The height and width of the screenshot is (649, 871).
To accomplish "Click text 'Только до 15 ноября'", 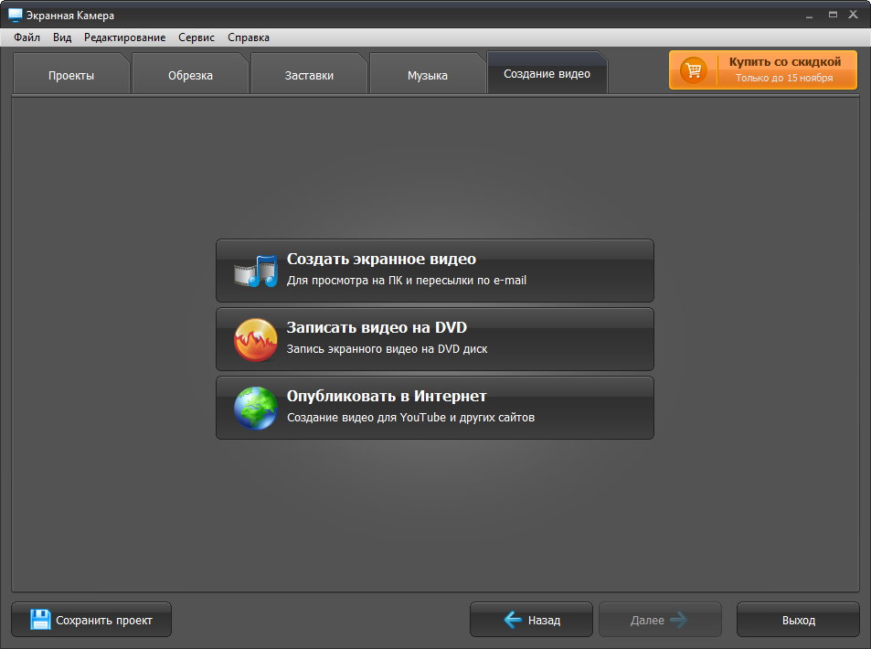I will click(784, 78).
